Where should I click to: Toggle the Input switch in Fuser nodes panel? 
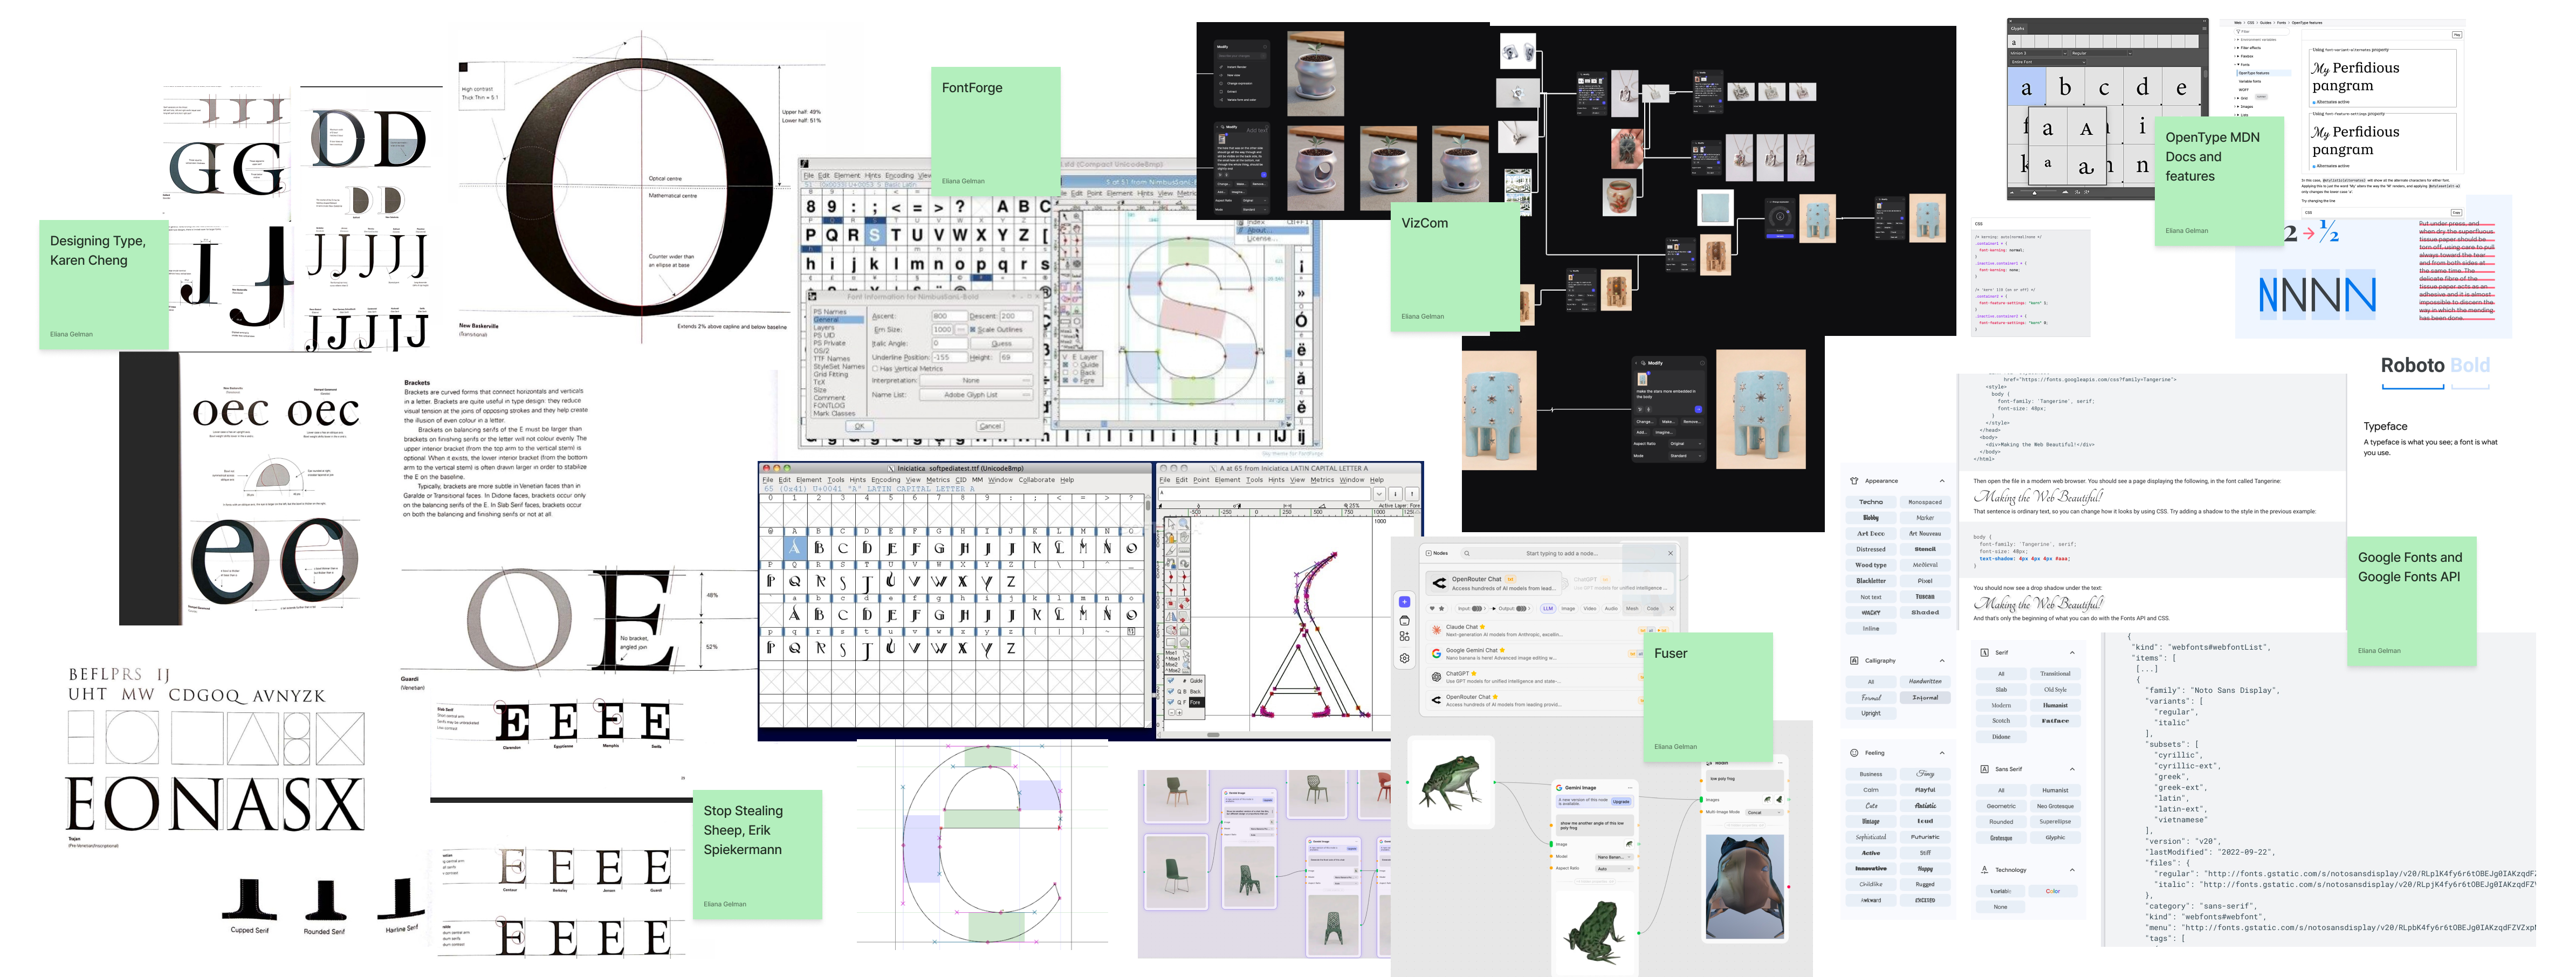[x=1477, y=609]
